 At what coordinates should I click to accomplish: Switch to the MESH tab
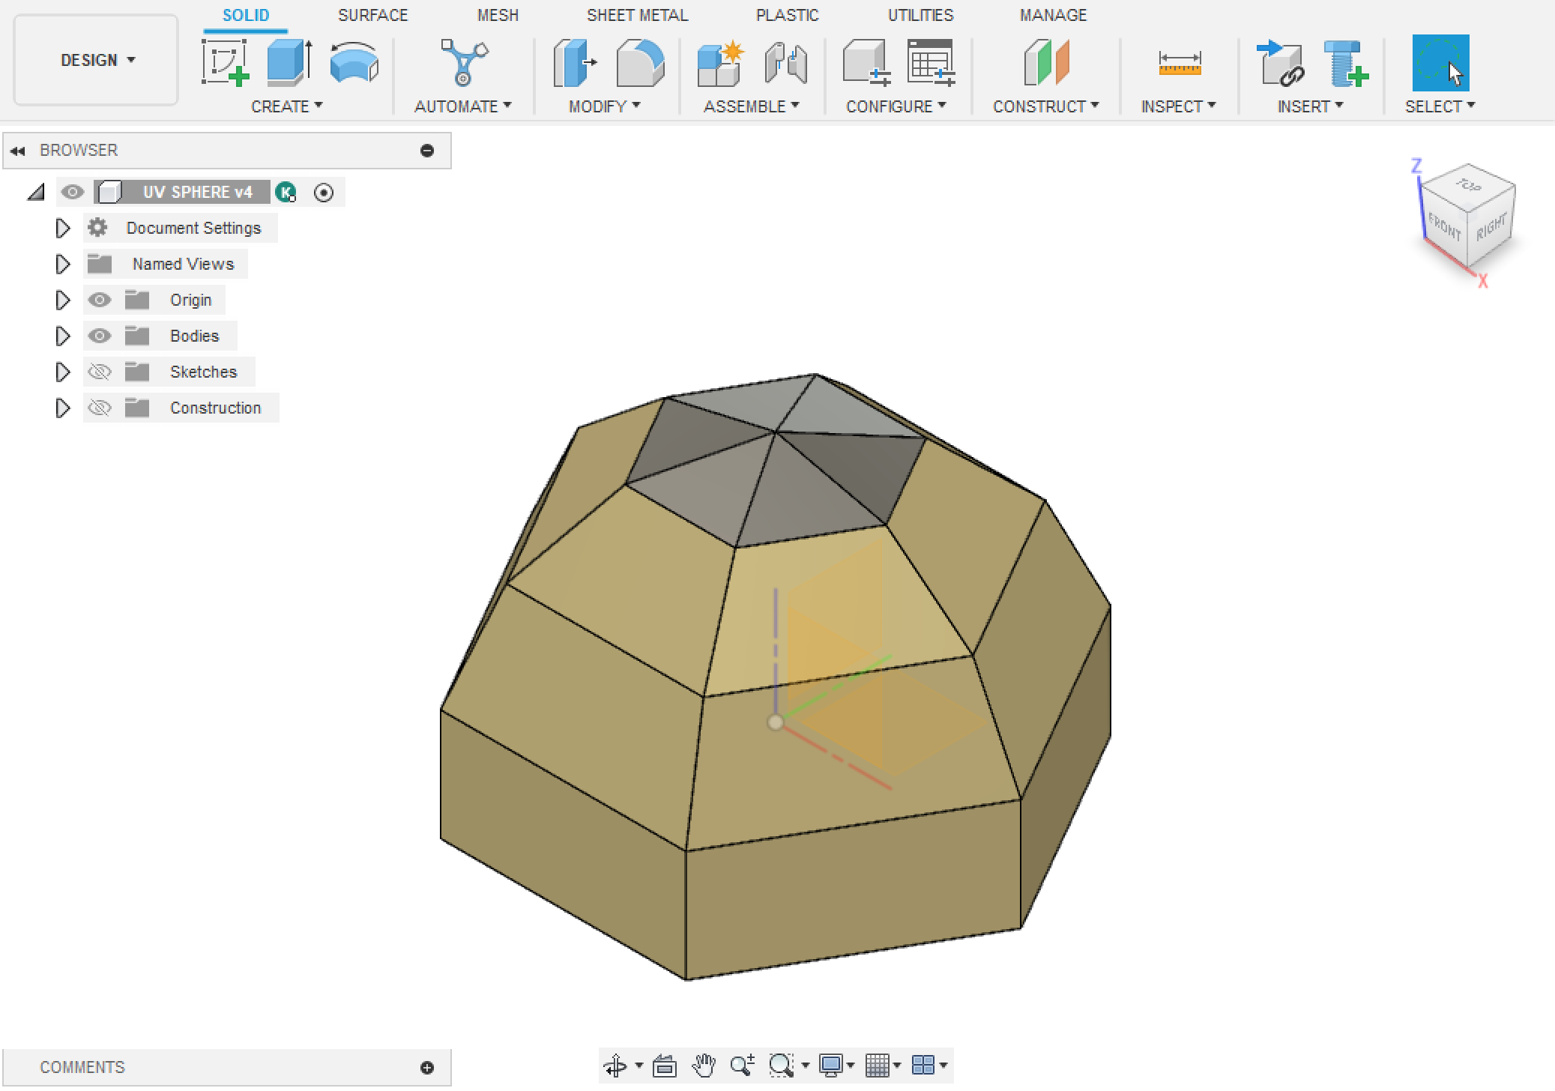pos(498,15)
